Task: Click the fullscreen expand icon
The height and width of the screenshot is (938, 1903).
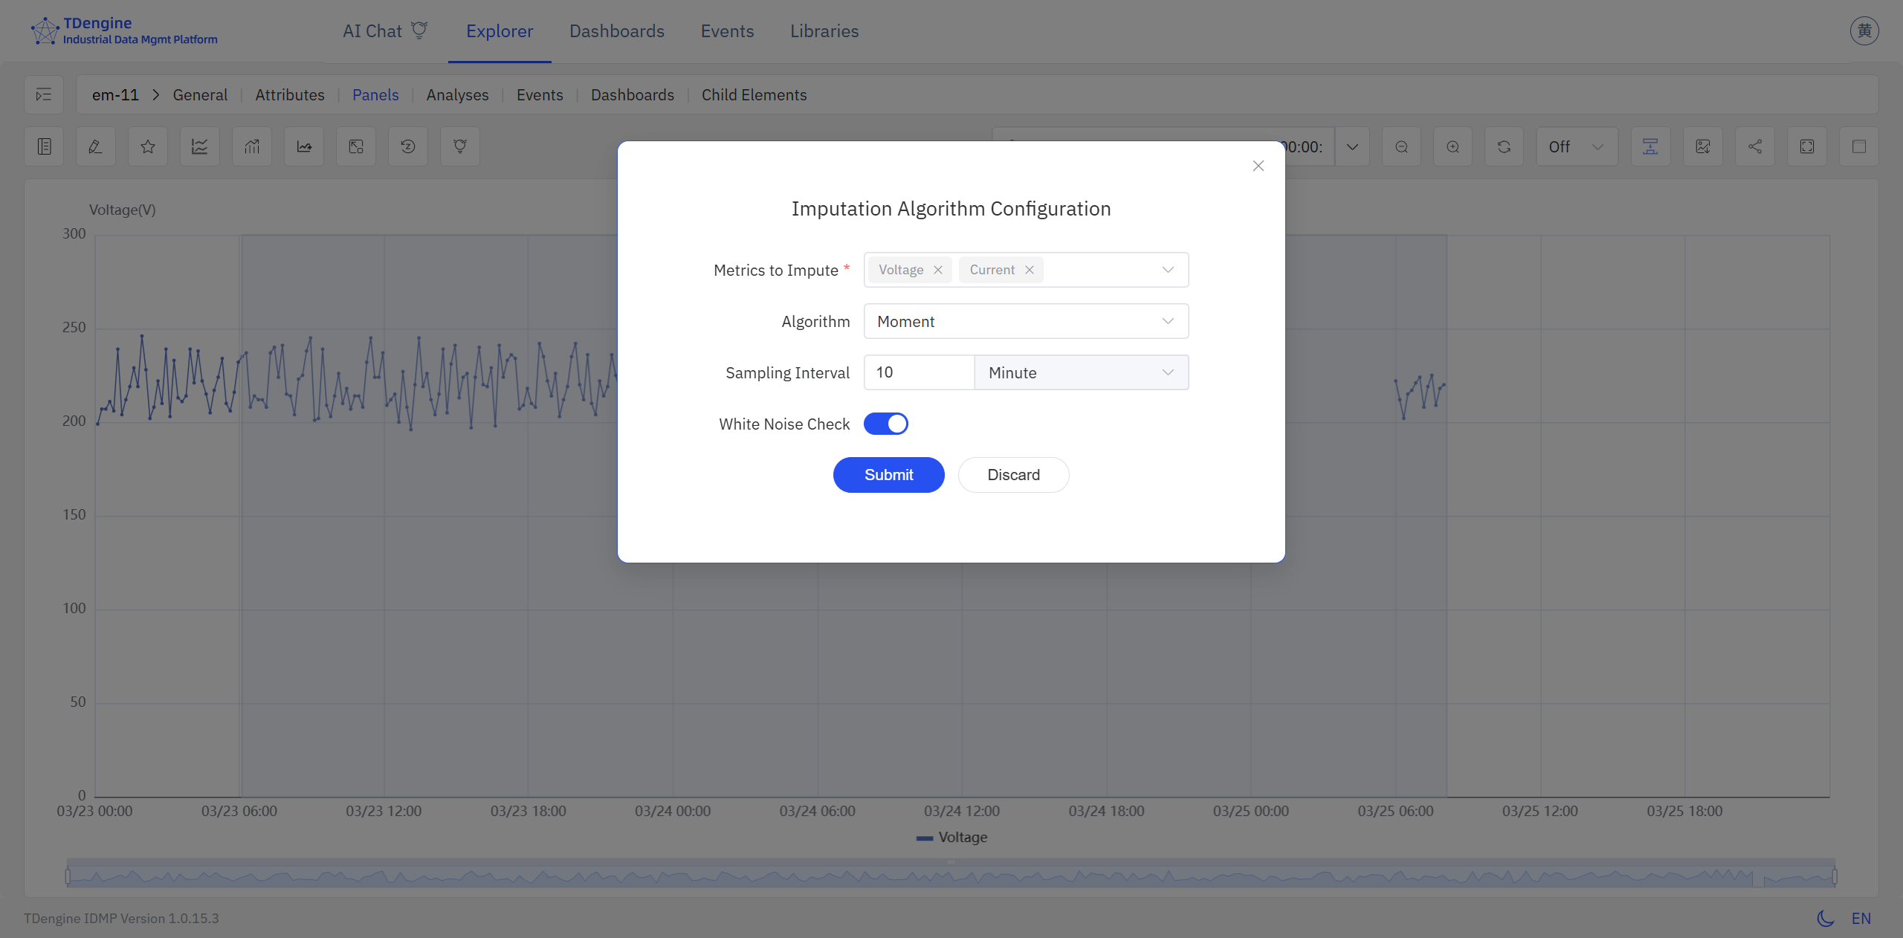Action: [x=1807, y=146]
